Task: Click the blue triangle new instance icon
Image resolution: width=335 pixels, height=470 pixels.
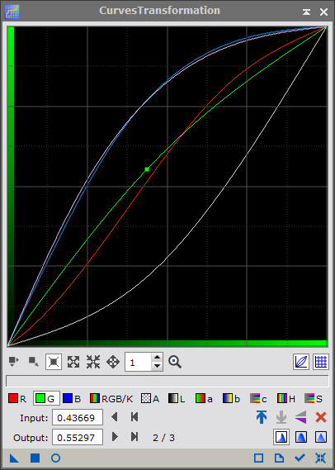Action: [14, 458]
